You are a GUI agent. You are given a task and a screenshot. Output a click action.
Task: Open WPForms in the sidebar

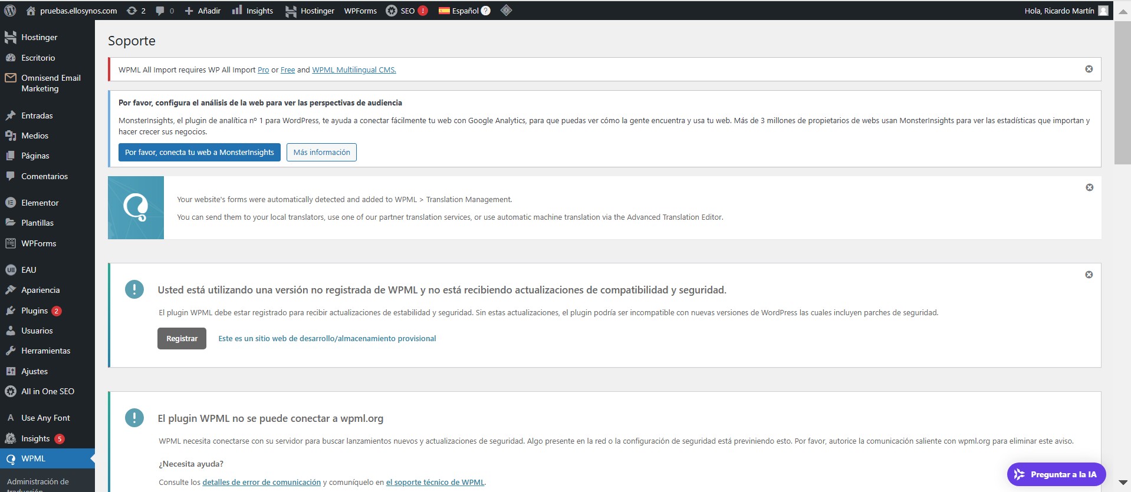click(x=47, y=243)
